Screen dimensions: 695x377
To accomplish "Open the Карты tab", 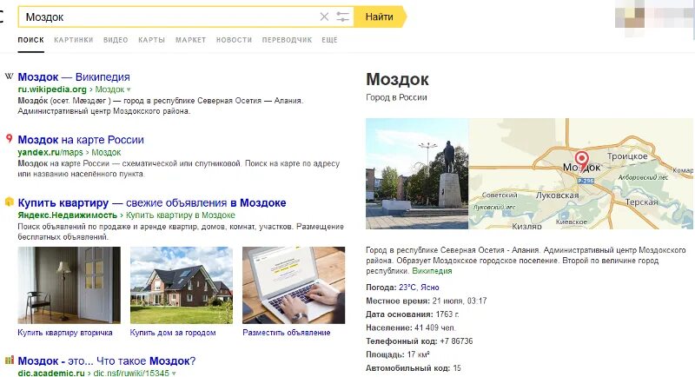I will pos(151,40).
